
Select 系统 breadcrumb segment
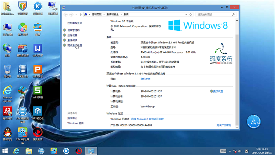(x=126, y=14)
